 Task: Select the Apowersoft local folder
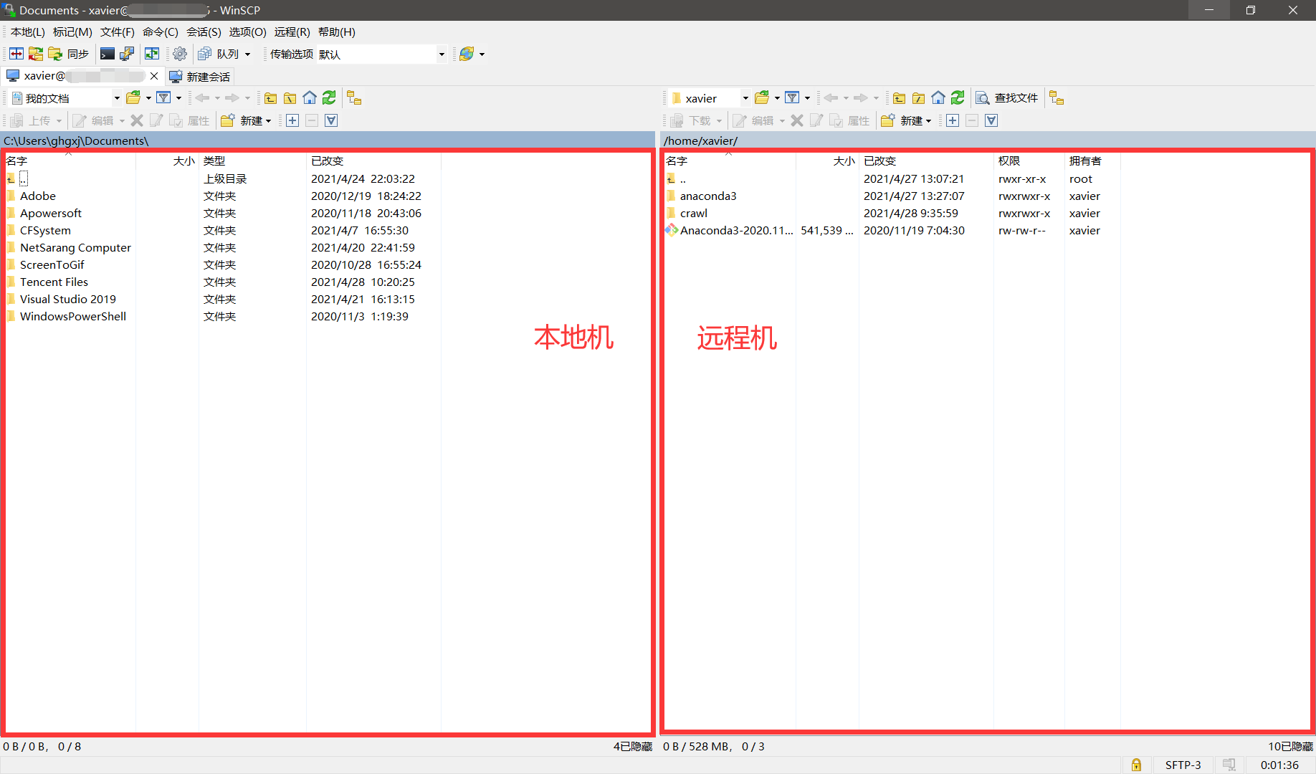coord(51,213)
